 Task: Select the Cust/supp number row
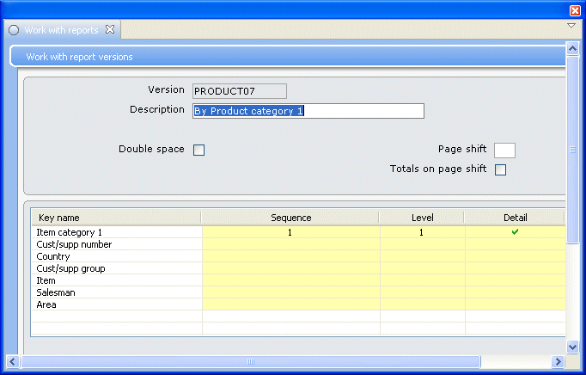point(116,244)
